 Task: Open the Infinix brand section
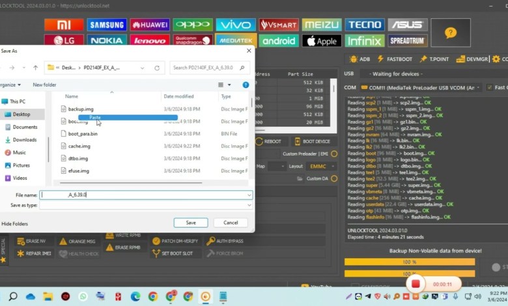(x=364, y=41)
